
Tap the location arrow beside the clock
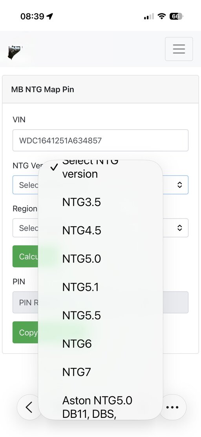pos(50,16)
